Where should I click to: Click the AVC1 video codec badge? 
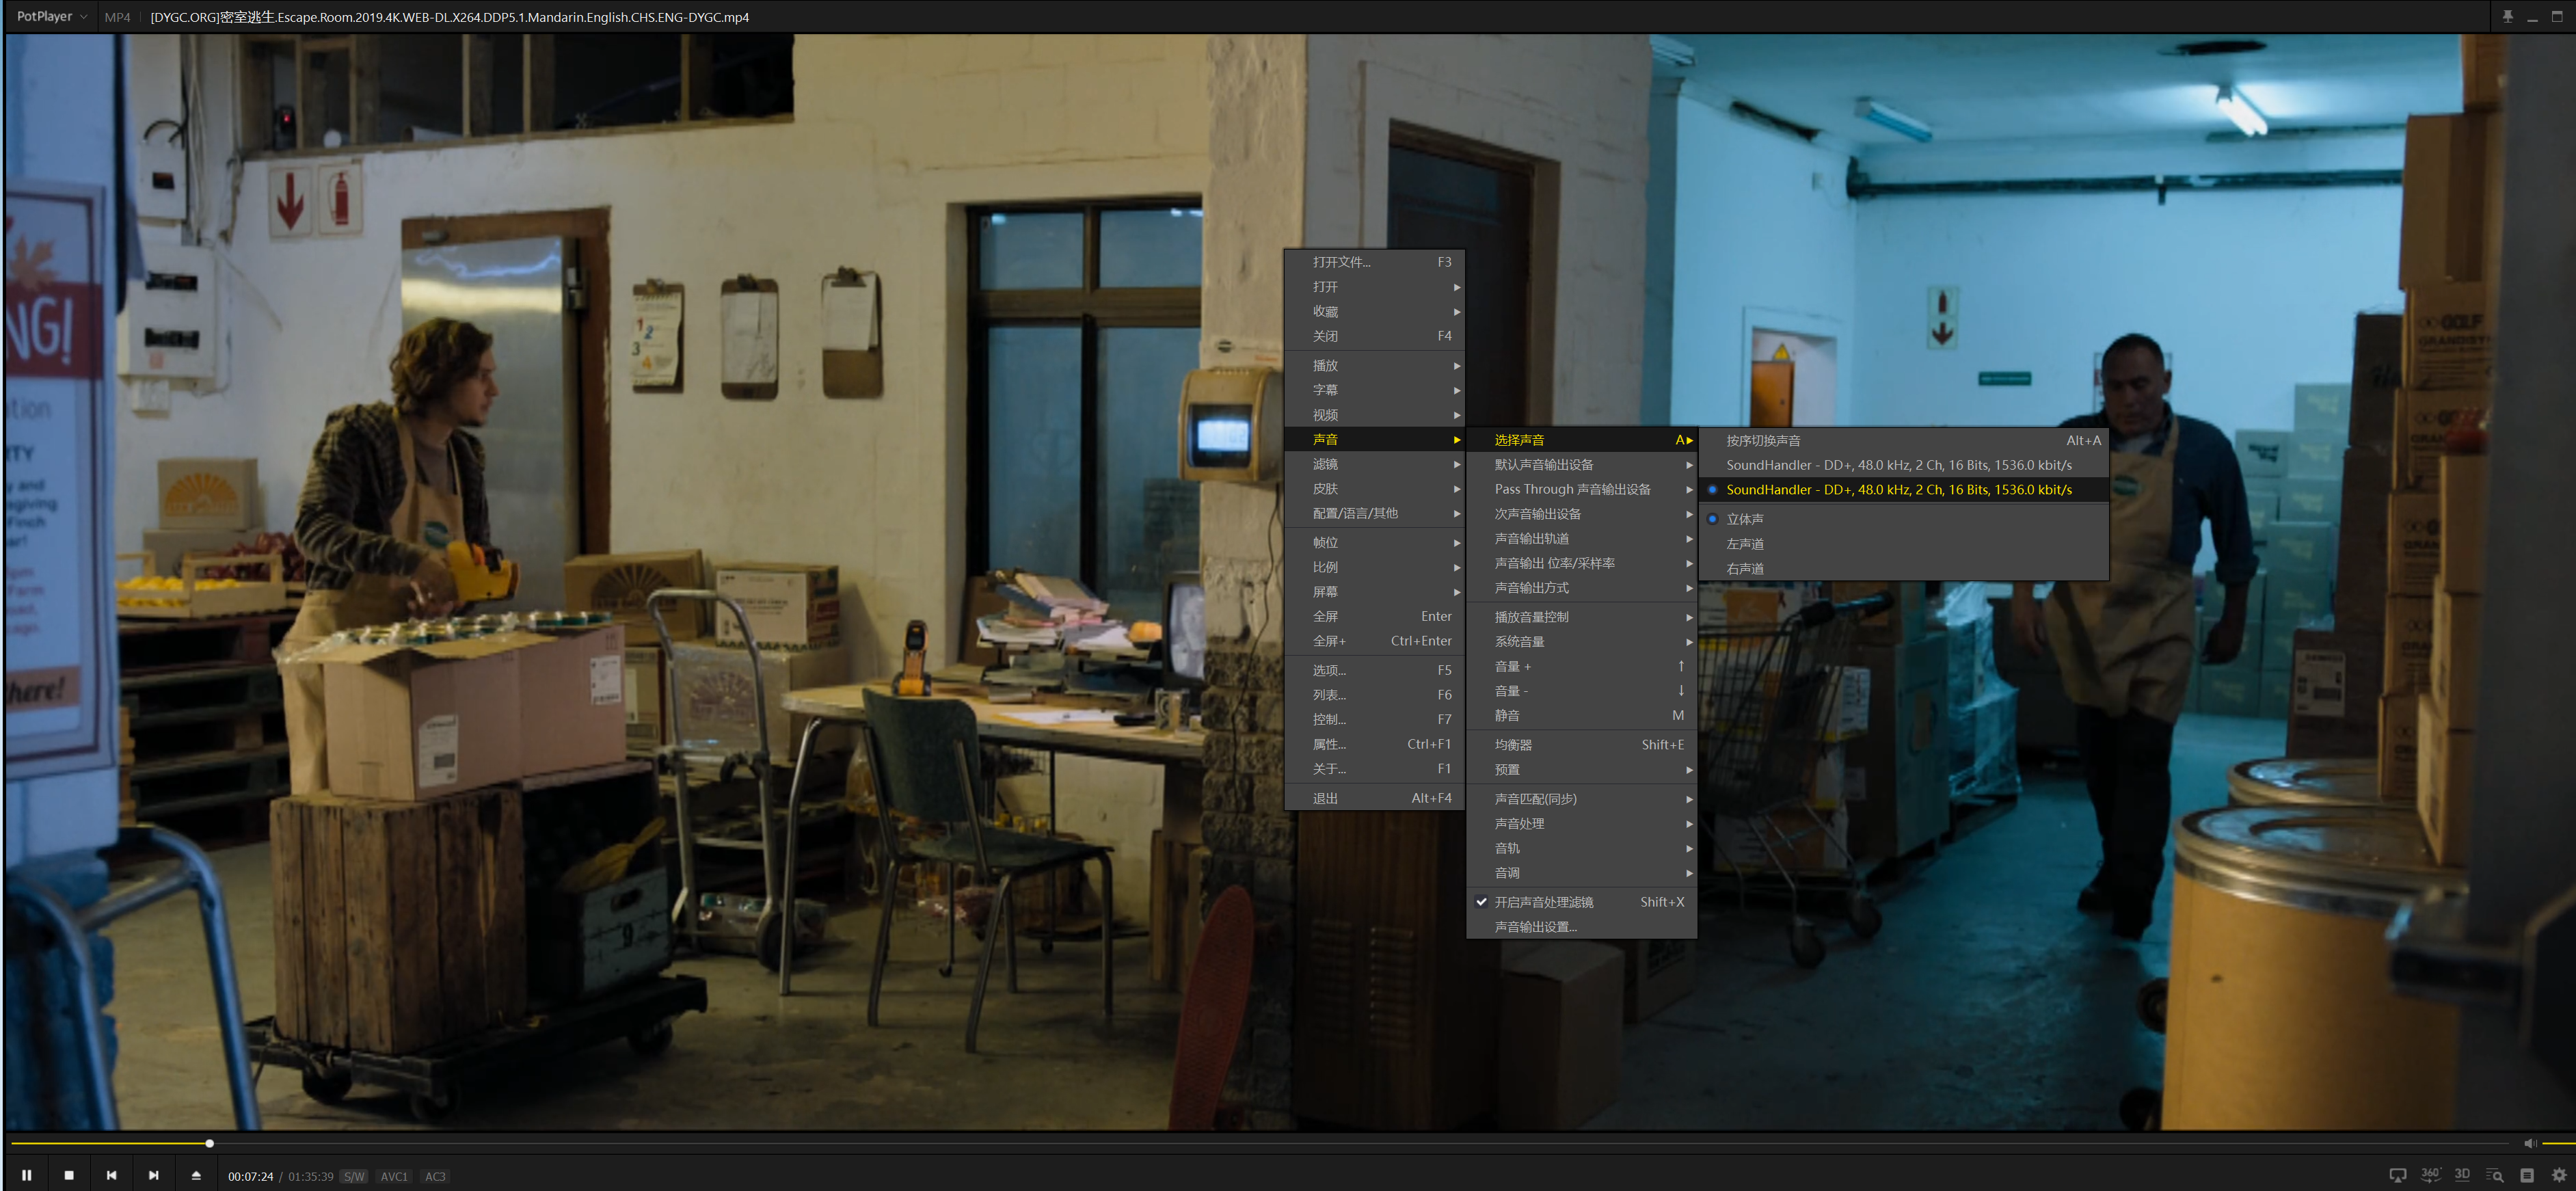(x=394, y=1176)
